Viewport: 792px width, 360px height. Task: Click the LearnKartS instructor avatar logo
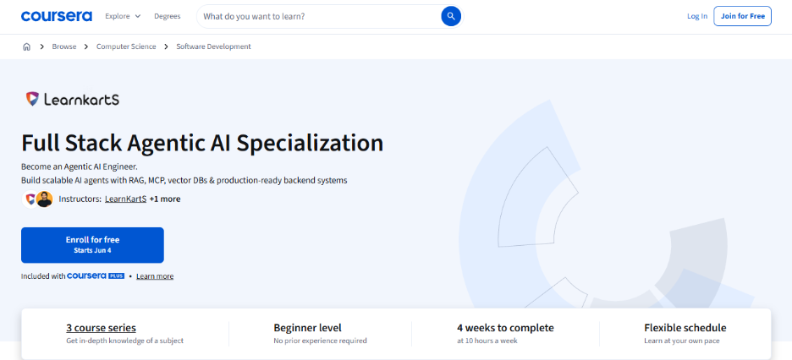[30, 199]
